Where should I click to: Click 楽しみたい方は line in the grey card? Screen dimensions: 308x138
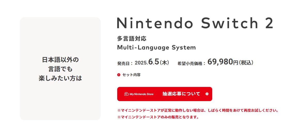click(x=60, y=78)
